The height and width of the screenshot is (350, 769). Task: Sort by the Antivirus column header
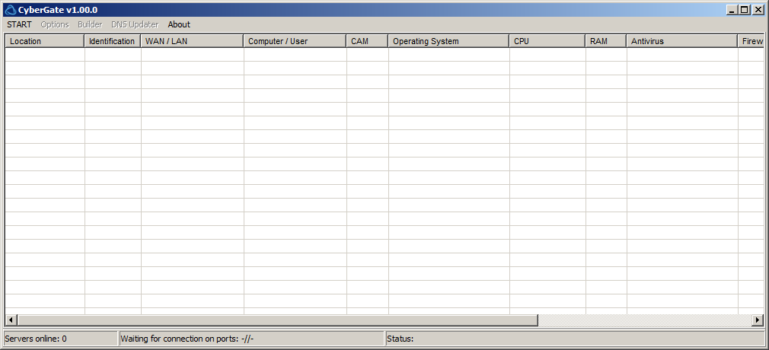click(x=682, y=41)
